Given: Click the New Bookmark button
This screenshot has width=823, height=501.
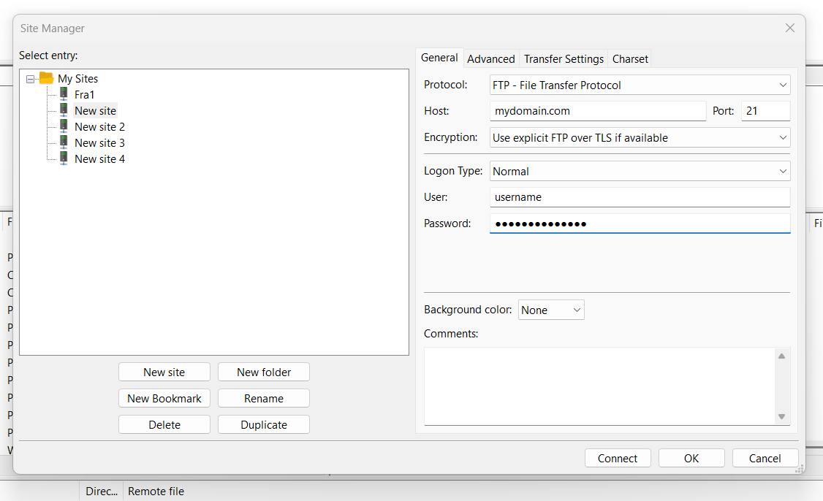Looking at the screenshot, I should (164, 398).
